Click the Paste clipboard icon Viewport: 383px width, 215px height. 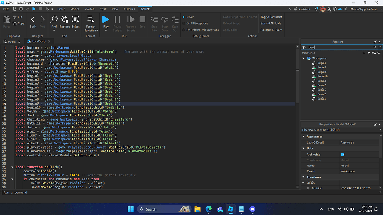(7, 20)
